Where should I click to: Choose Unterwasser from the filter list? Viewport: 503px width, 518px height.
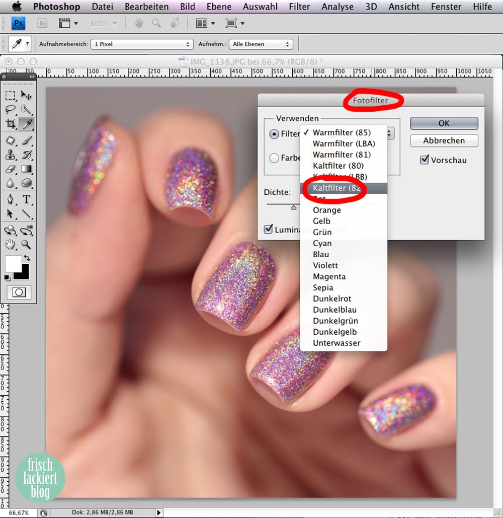click(344, 343)
